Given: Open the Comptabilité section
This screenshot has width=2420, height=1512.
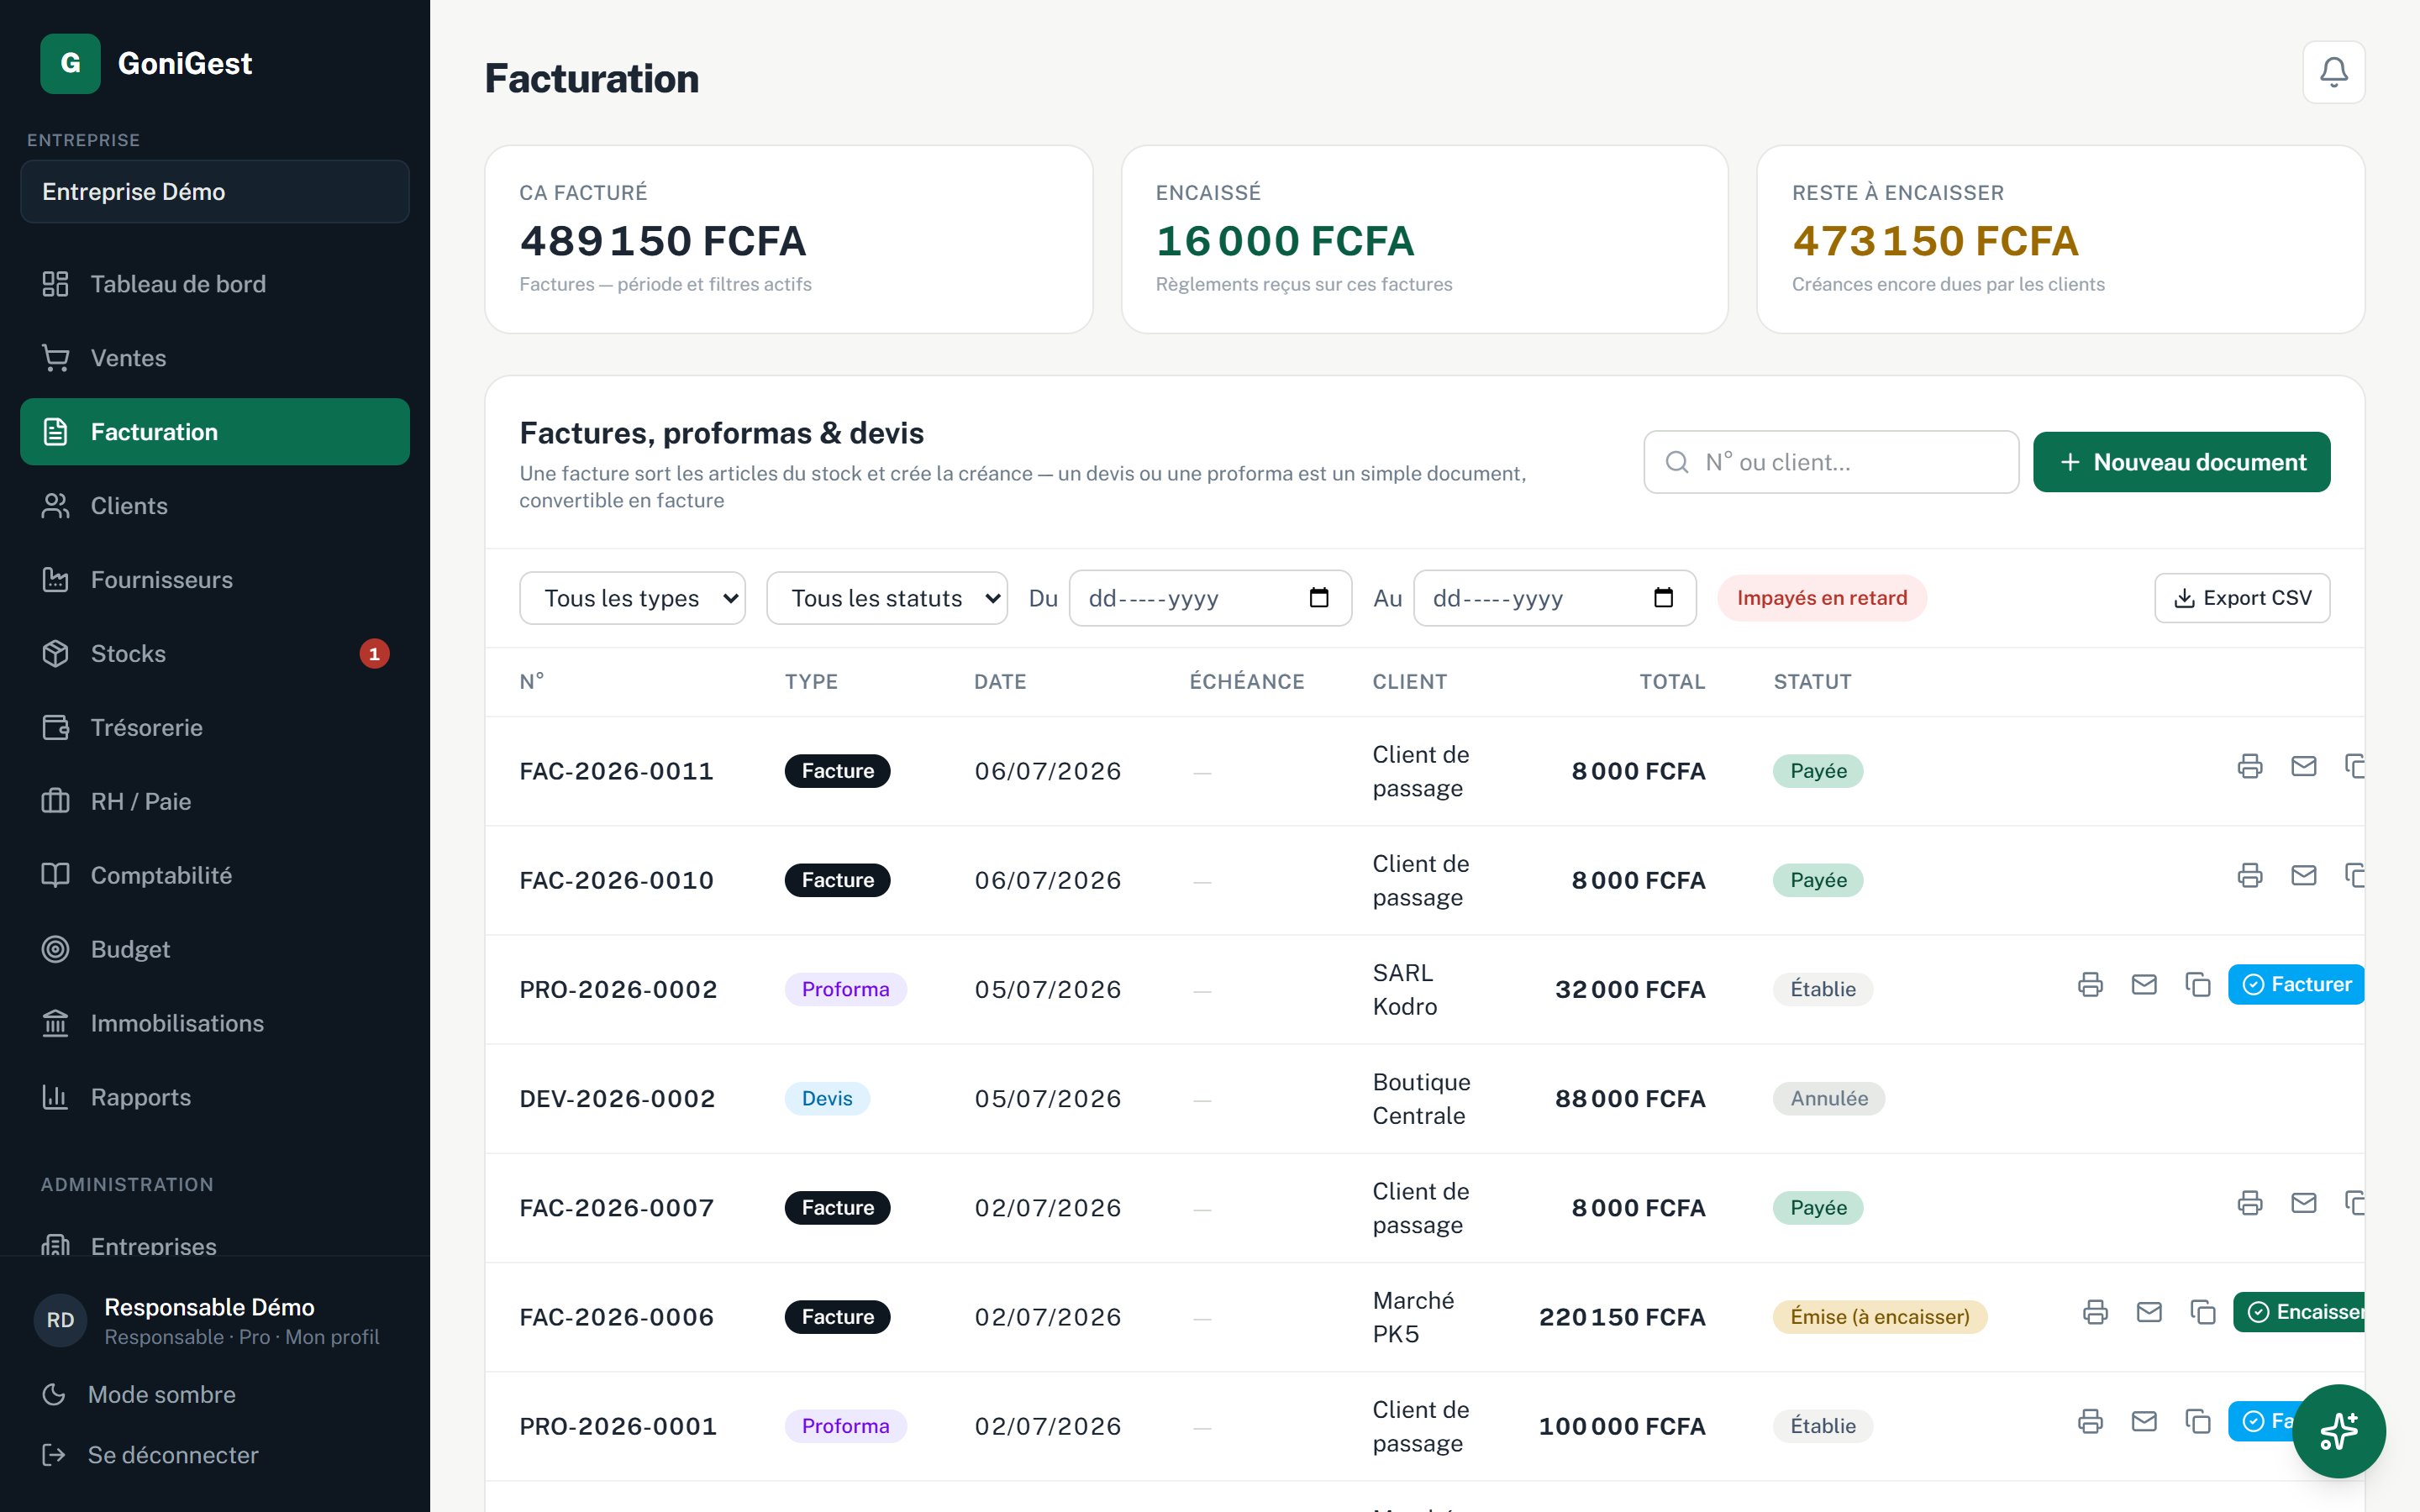Looking at the screenshot, I should tap(215, 875).
